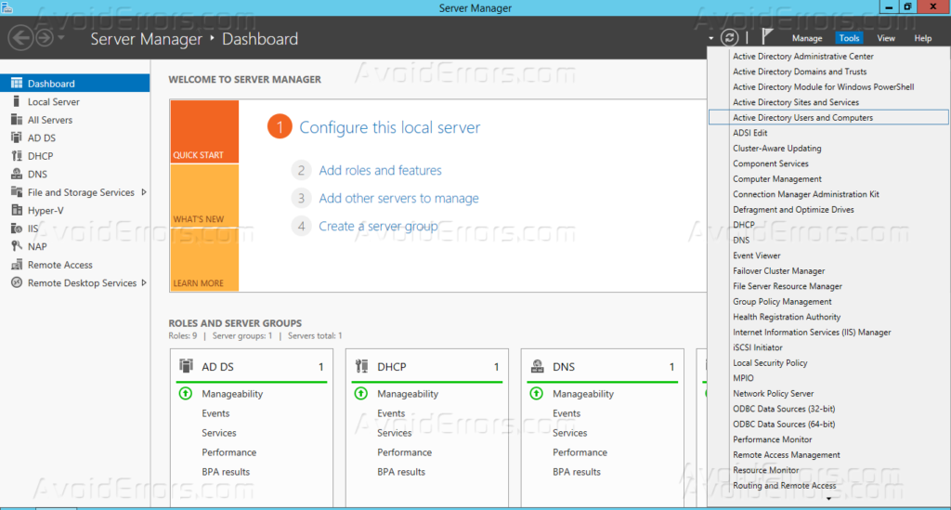Click DNS role tile icon

click(537, 366)
